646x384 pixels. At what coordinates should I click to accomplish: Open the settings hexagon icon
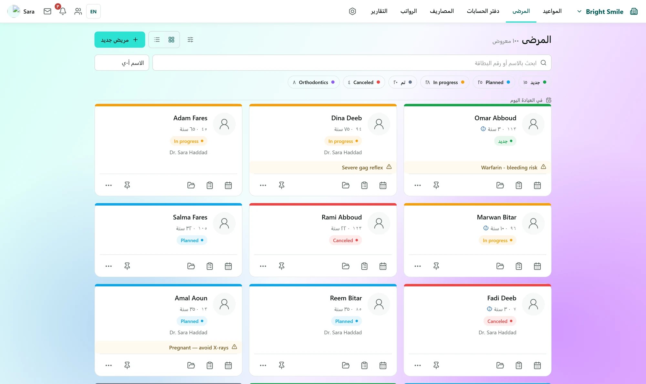[x=352, y=11]
